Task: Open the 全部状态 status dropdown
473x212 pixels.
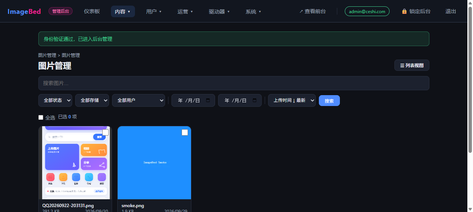Action: coord(55,100)
